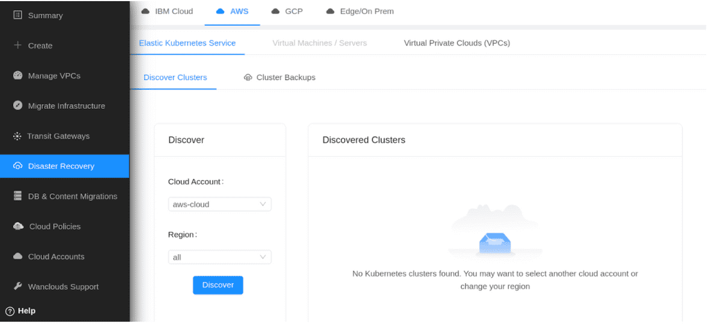
Task: Click the Discovered Clusters heading
Action: pyautogui.click(x=364, y=140)
